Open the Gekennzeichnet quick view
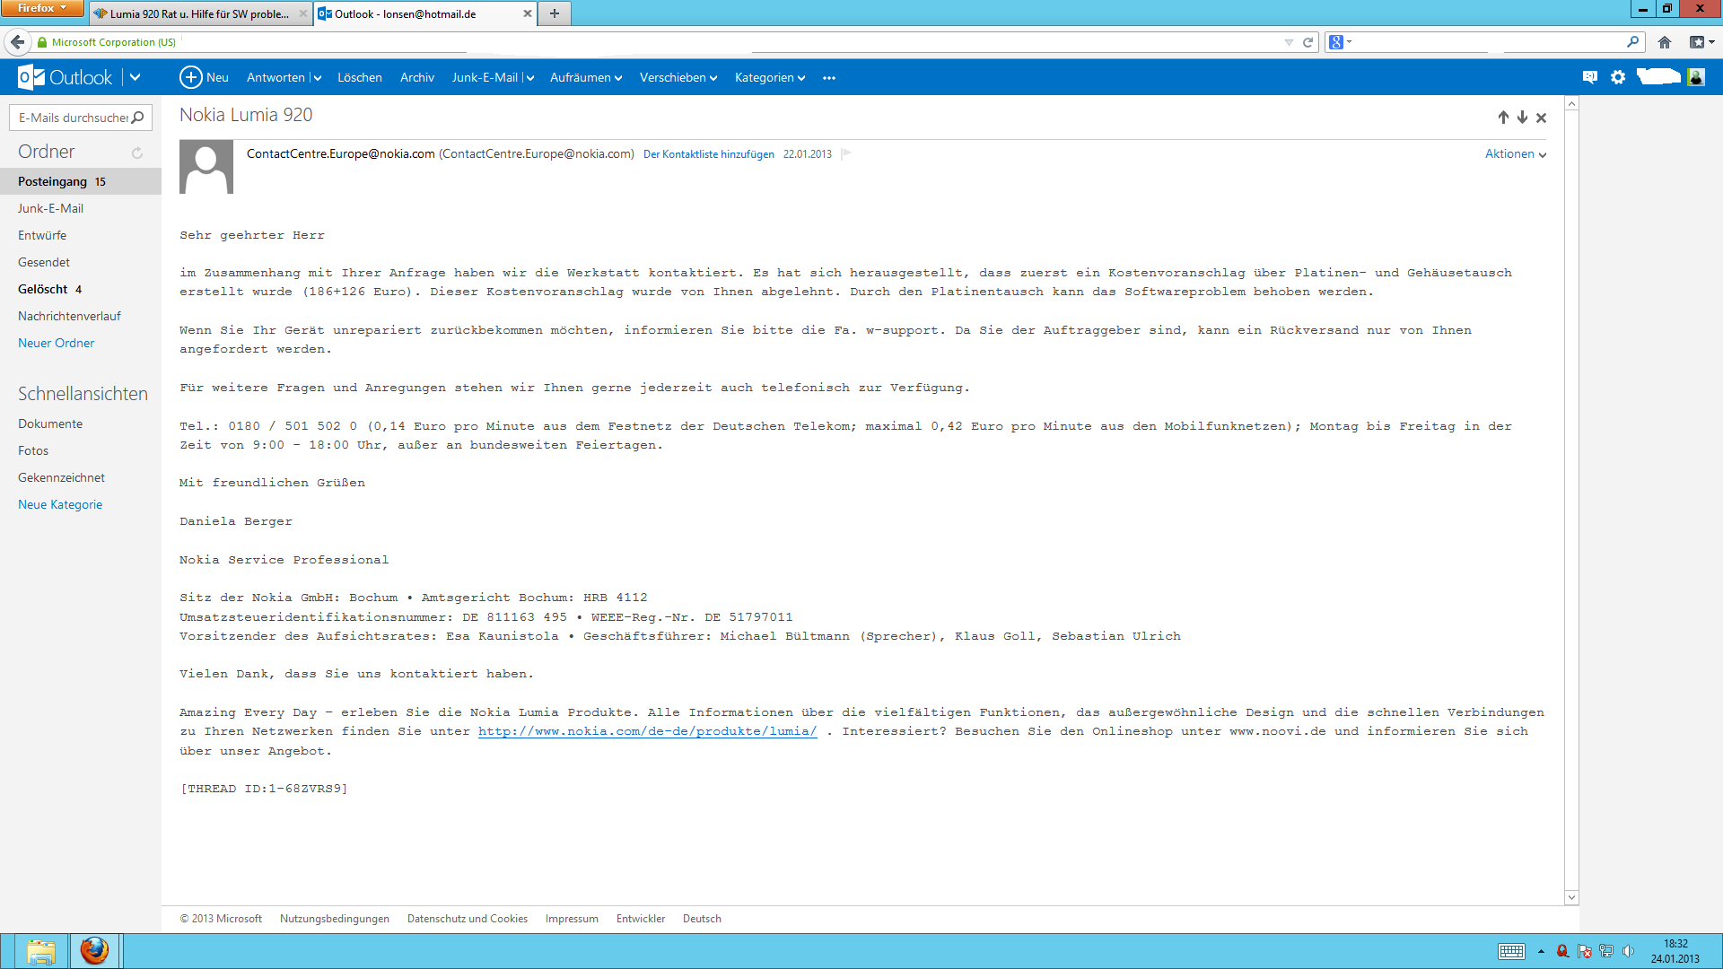The image size is (1723, 969). click(x=61, y=477)
